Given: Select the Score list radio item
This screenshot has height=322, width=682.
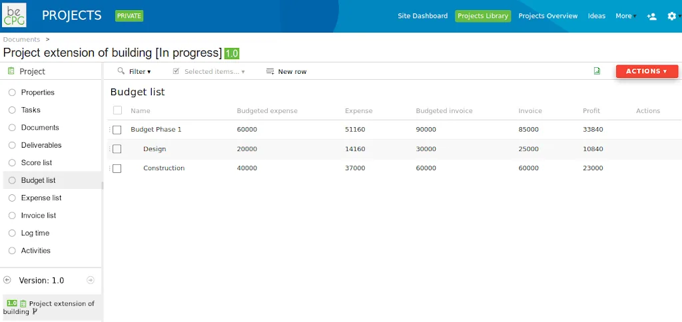Looking at the screenshot, I should click(12, 162).
